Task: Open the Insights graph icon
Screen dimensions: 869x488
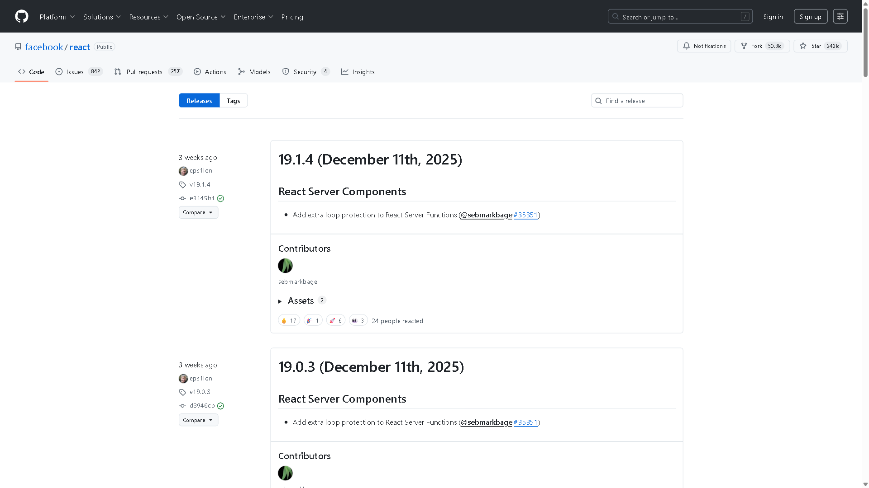Action: click(345, 71)
